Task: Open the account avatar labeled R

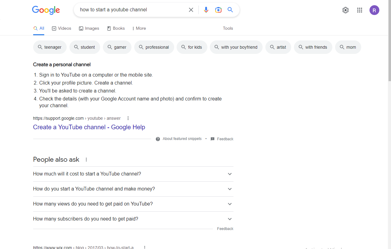Action: [374, 10]
